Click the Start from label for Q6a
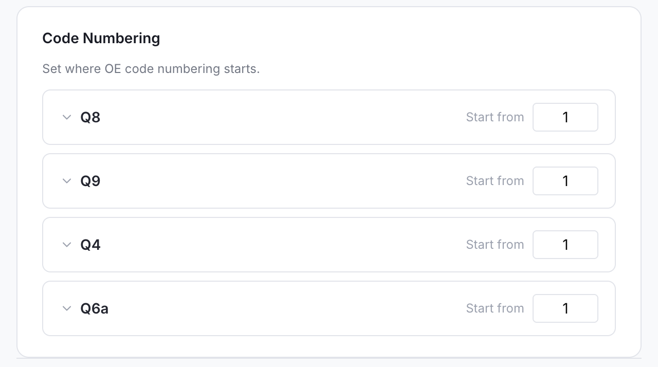Screen dimensions: 658x367 [x=495, y=308]
